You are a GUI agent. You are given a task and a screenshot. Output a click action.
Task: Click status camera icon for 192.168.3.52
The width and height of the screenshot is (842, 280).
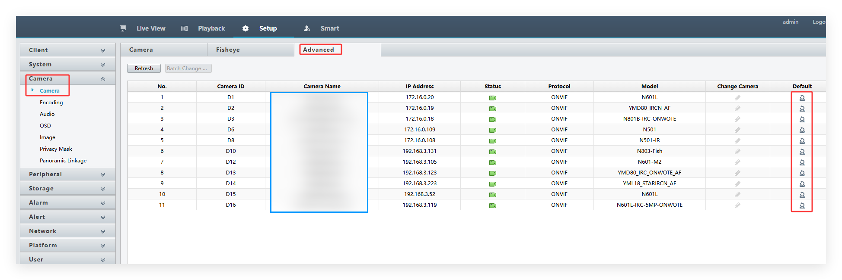coord(492,195)
